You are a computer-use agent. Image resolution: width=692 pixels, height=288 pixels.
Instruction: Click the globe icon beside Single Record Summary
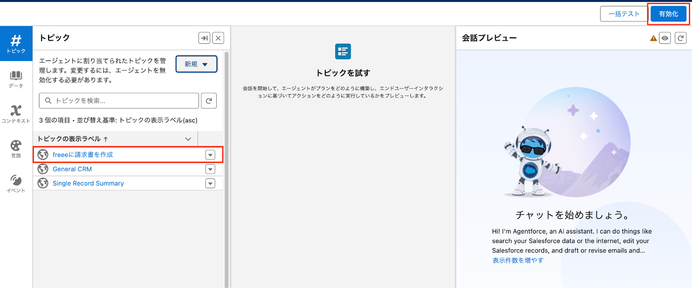click(43, 183)
